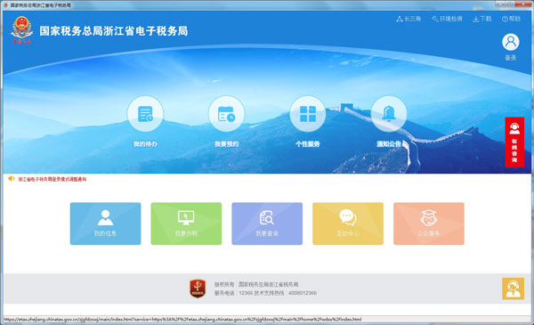Open the orange 公众服务 tile
Viewport: 534px width, 325px height.
(x=429, y=223)
